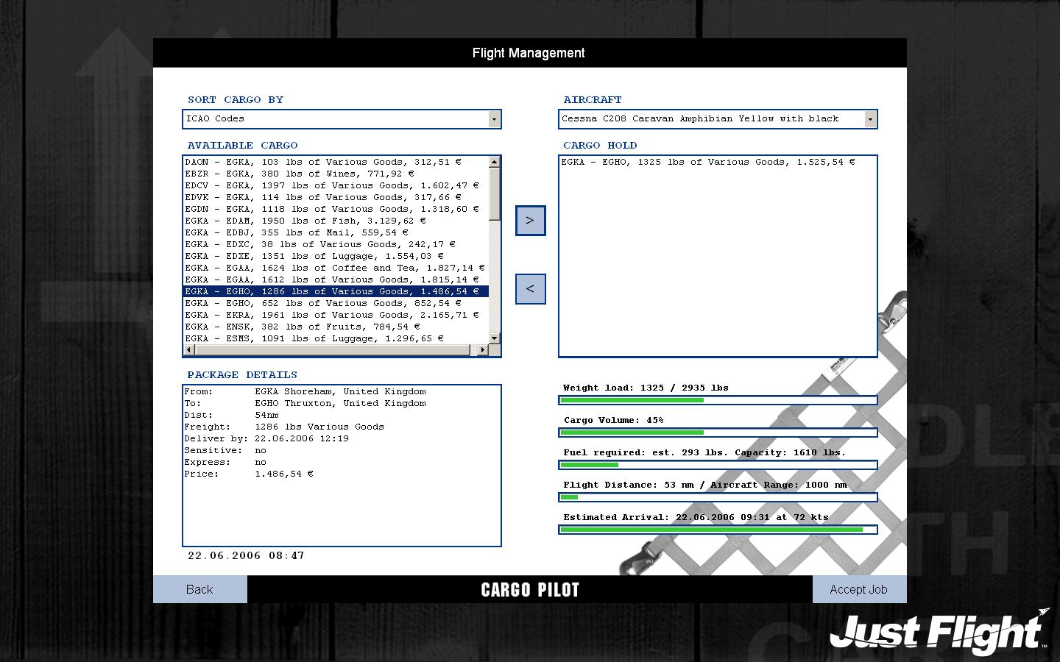1060x662 pixels.
Task: Click the Back button
Action: pyautogui.click(x=199, y=589)
